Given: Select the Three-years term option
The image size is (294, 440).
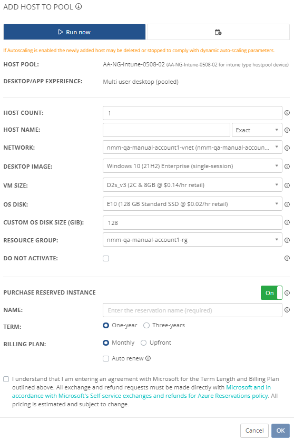Looking at the screenshot, I should [x=164, y=325].
